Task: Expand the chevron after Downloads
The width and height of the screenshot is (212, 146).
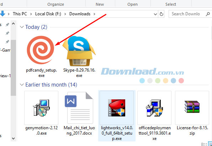Action: [x=94, y=14]
